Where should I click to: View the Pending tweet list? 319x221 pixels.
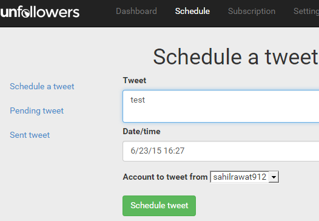tap(36, 111)
